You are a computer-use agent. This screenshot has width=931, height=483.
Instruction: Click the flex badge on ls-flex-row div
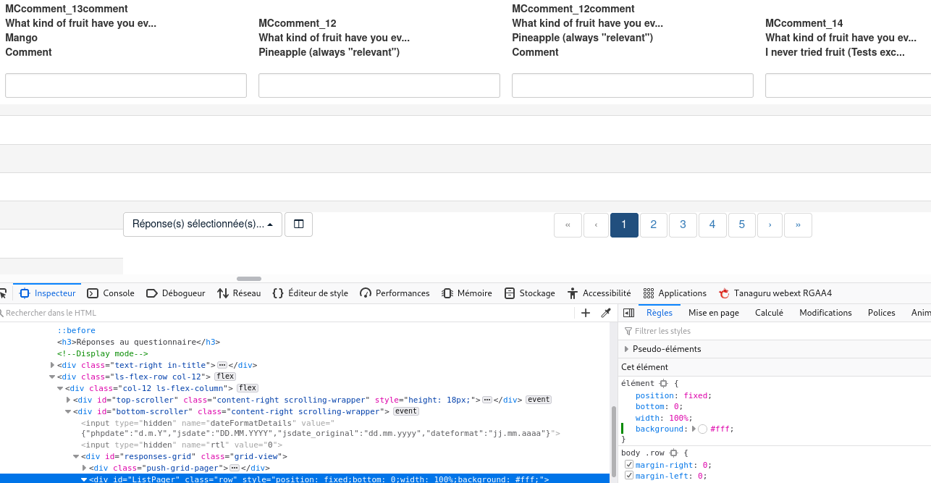click(x=225, y=377)
